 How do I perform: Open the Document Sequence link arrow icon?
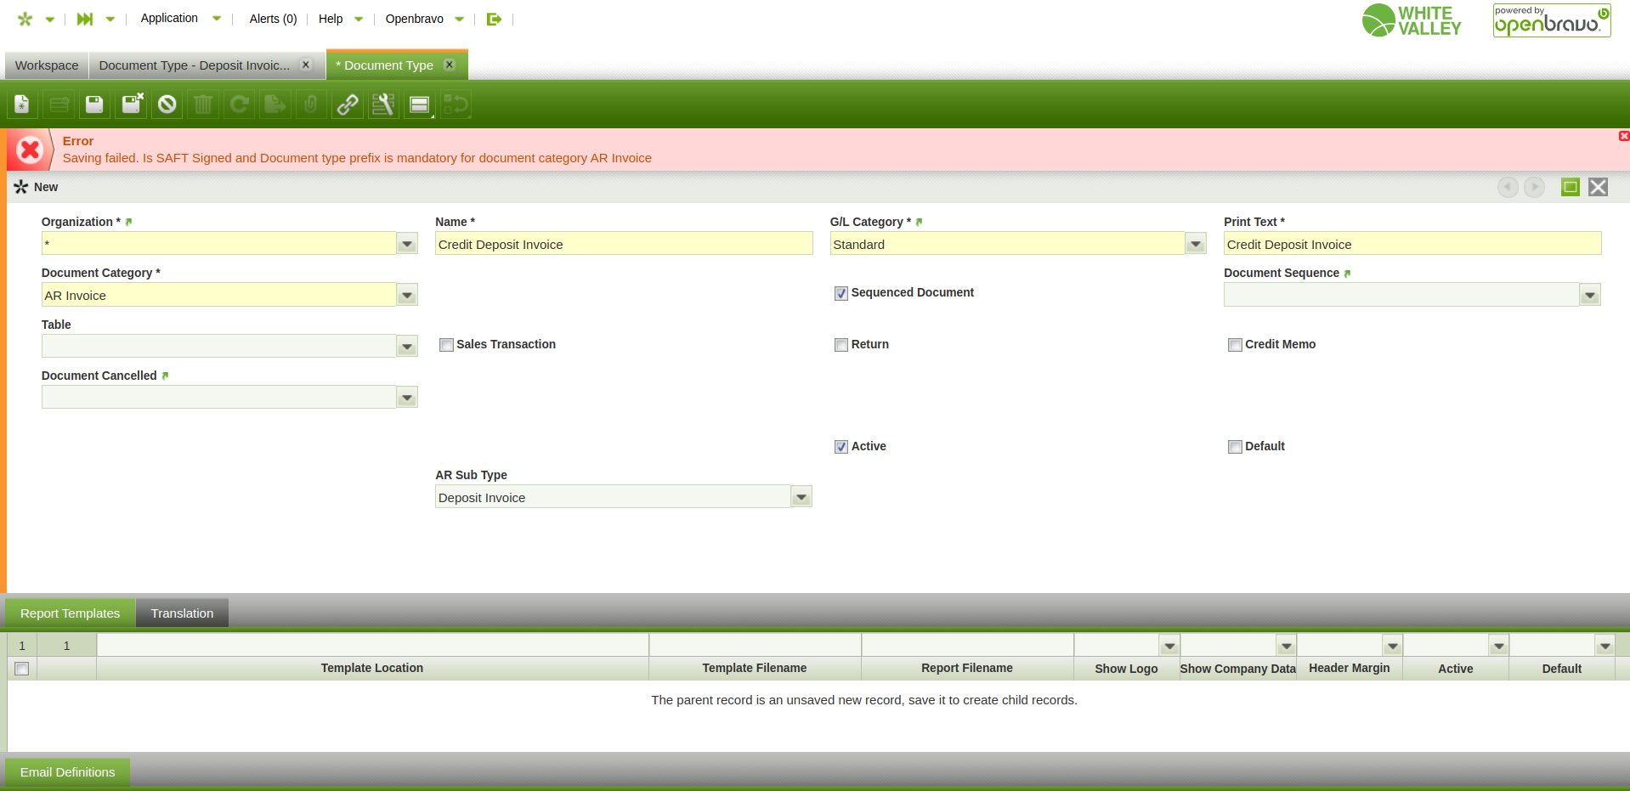[1347, 274]
